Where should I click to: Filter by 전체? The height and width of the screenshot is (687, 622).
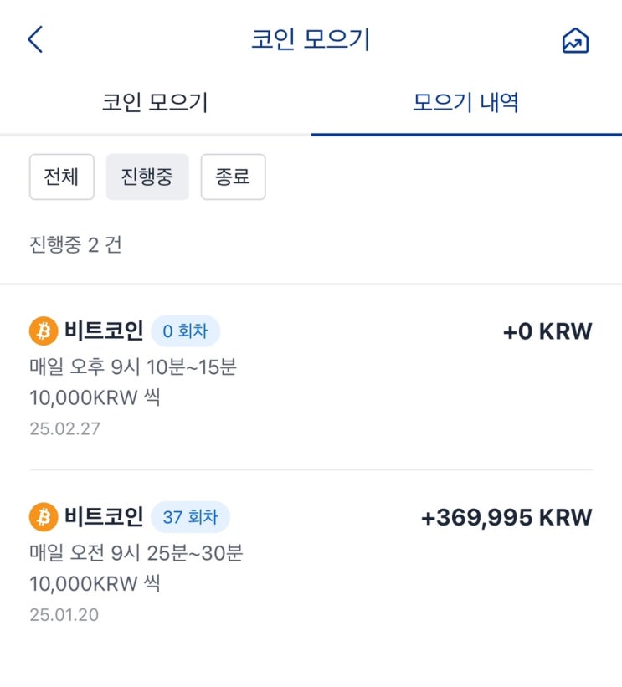62,177
